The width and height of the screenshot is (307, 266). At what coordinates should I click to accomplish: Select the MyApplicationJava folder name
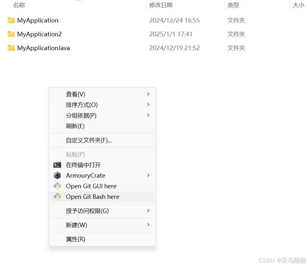click(43, 48)
